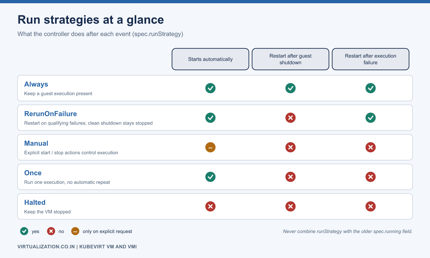Click the orange dash icon in Manual row
Screen dimensions: 430x258
(210, 147)
